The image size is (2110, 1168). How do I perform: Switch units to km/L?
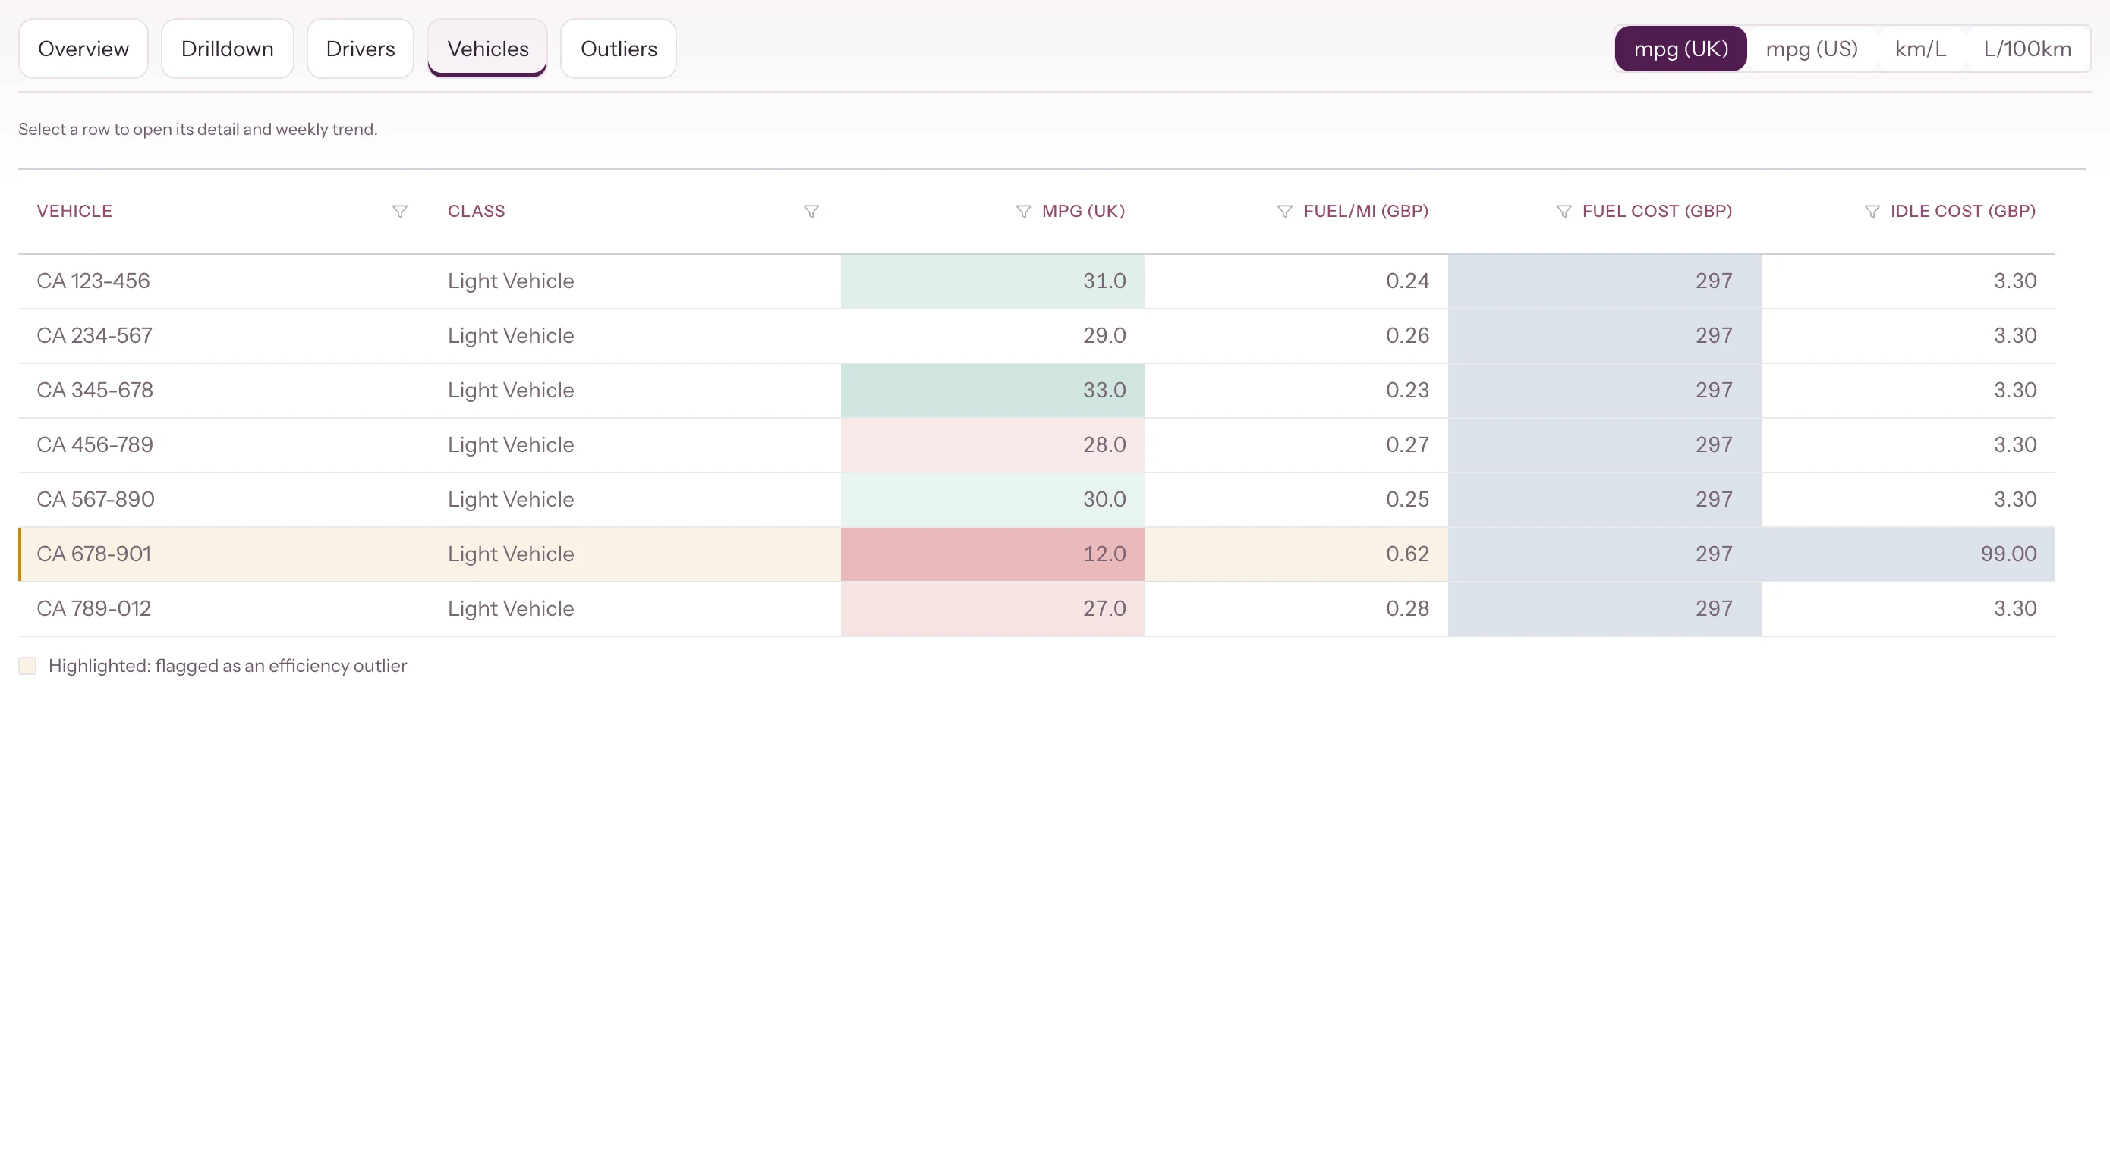(1920, 49)
